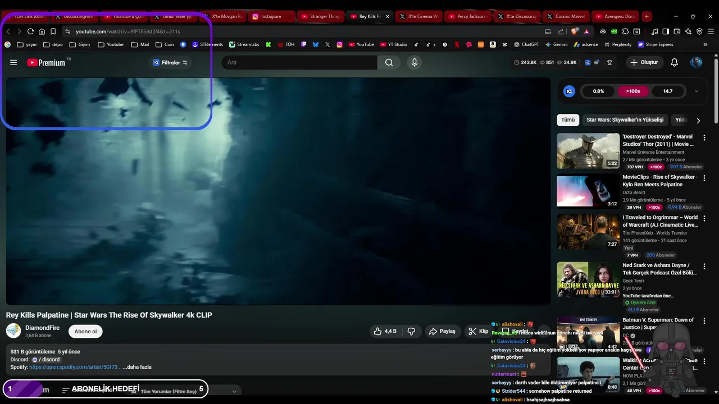This screenshot has height=404, width=719.
Task: Open DiamondFire channel name
Action: pos(42,328)
